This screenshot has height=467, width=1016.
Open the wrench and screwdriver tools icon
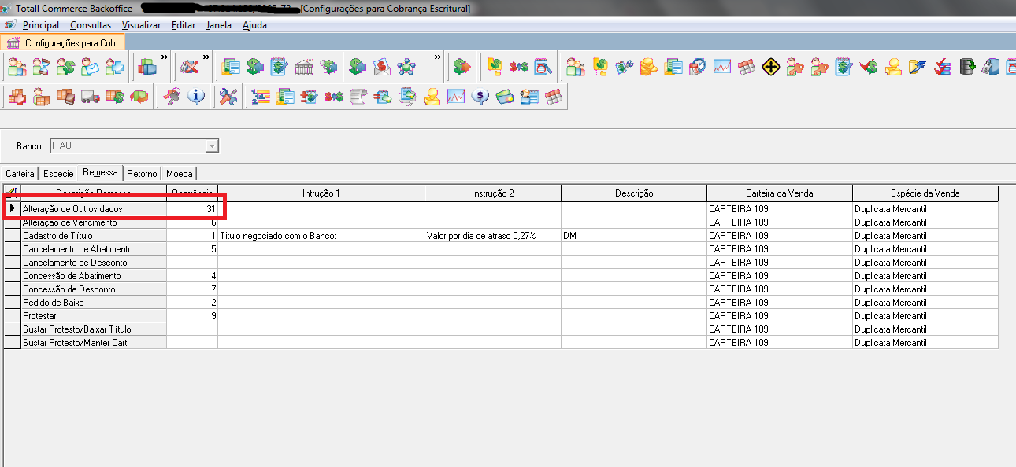(228, 97)
